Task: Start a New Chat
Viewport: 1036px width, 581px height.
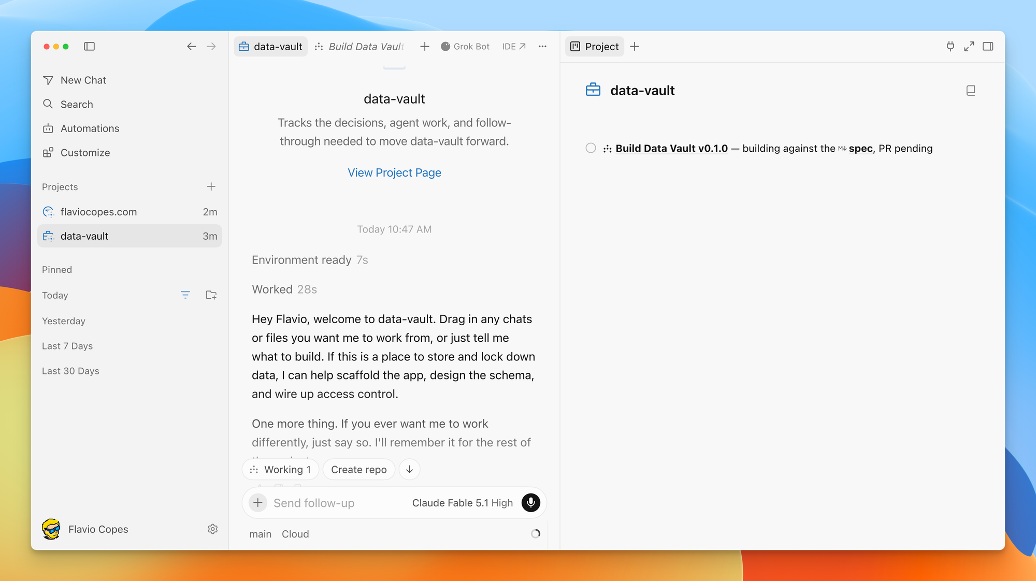Action: pyautogui.click(x=129, y=80)
